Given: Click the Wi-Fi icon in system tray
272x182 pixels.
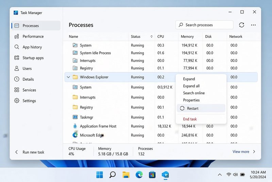Looking at the screenshot, I should [x=229, y=175].
